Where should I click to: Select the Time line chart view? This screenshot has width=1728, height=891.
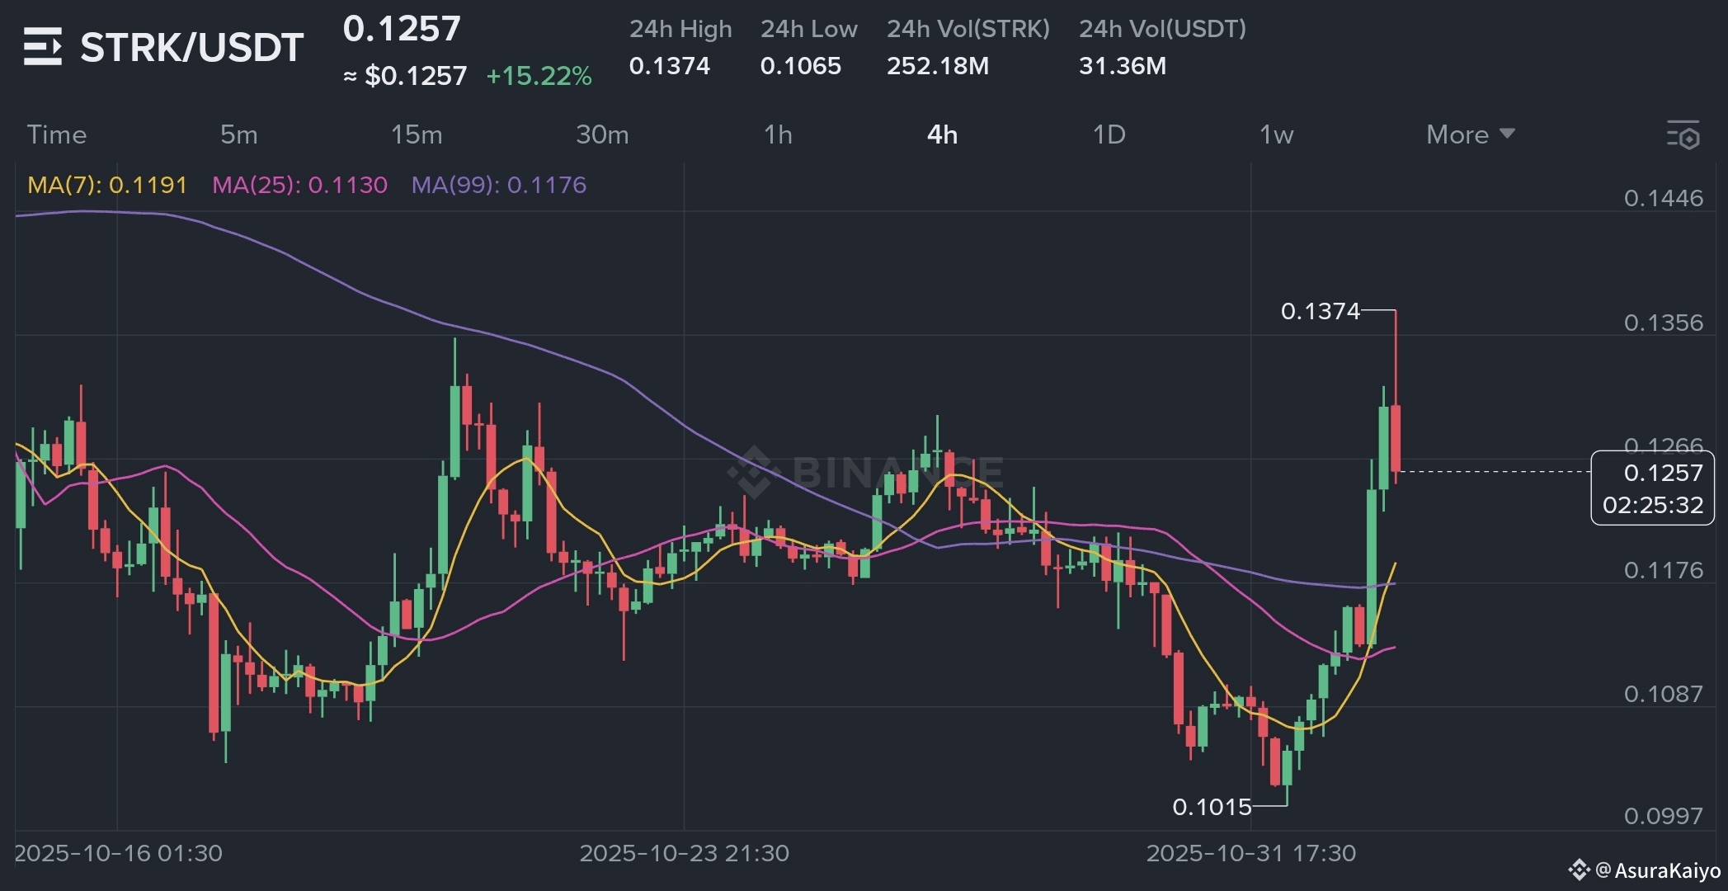pos(56,134)
